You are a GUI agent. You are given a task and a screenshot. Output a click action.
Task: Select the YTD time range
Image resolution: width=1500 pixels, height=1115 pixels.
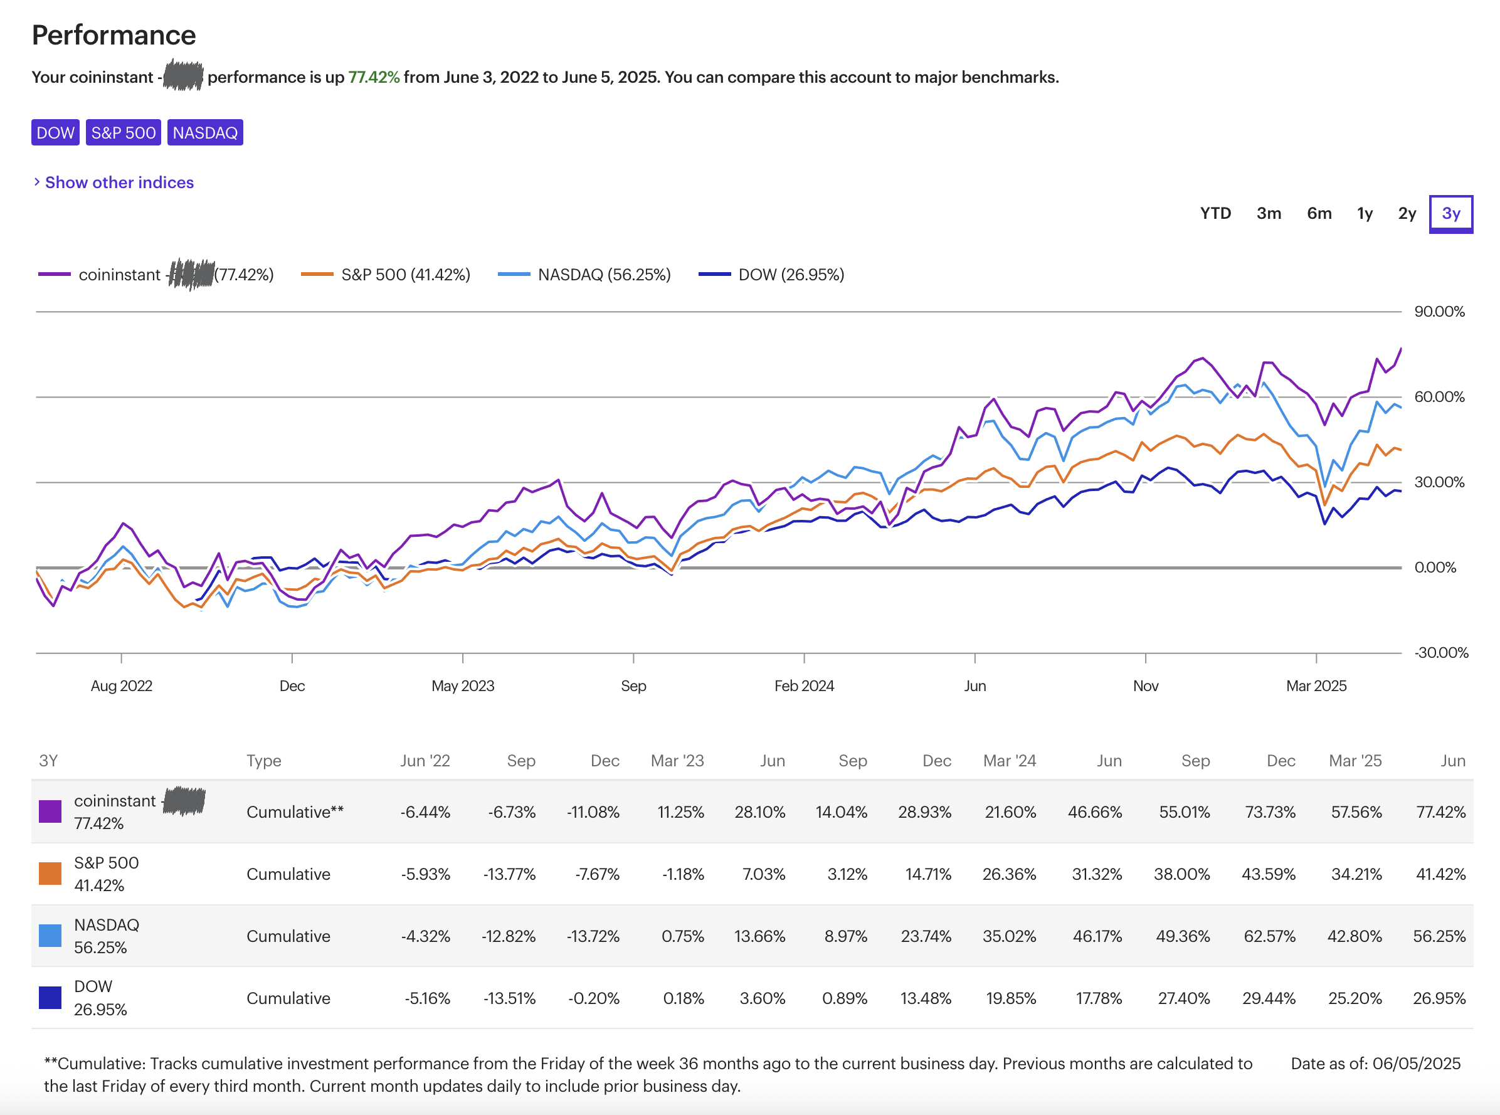[1215, 213]
